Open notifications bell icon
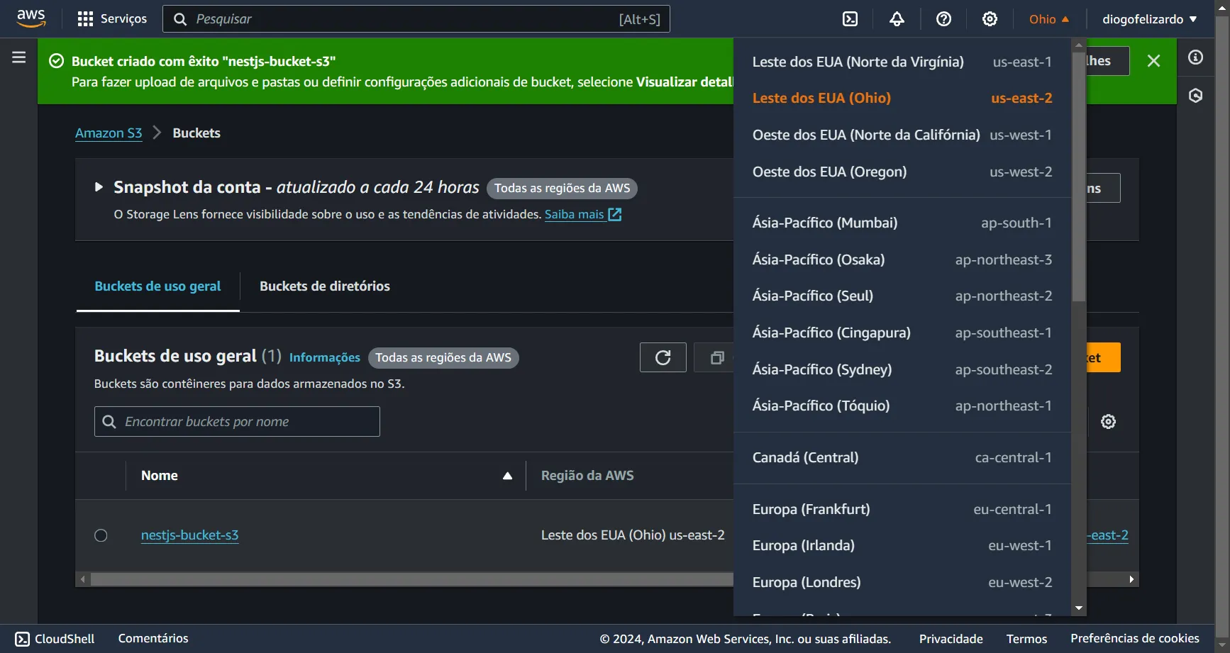This screenshot has height=653, width=1230. (897, 19)
